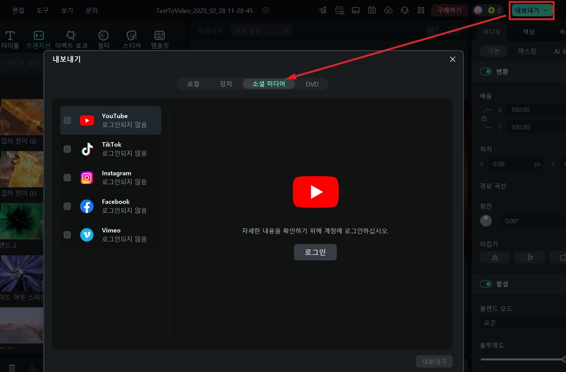Image resolution: width=566 pixels, height=372 pixels.
Task: Click the user account avatar icon
Action: pyautogui.click(x=478, y=10)
